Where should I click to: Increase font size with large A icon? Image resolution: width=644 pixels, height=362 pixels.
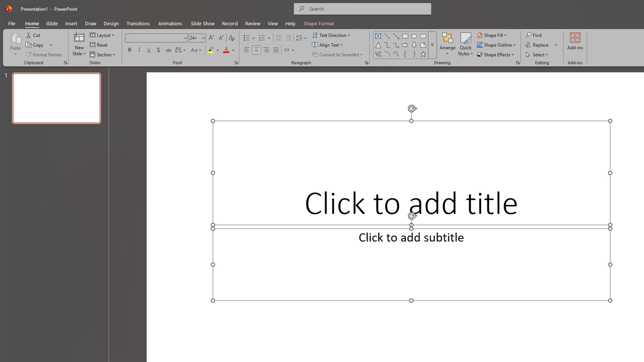(x=211, y=38)
